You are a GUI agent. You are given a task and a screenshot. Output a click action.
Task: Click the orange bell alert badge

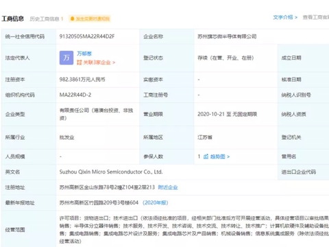[x=90, y=19]
